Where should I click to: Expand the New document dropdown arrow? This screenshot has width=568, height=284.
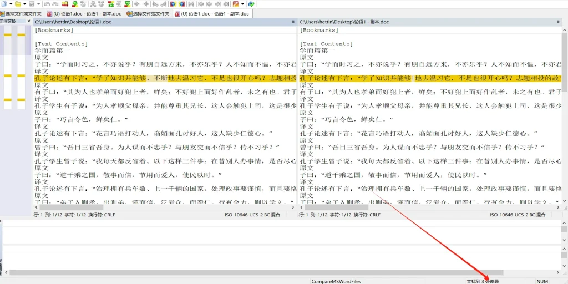click(x=11, y=4)
